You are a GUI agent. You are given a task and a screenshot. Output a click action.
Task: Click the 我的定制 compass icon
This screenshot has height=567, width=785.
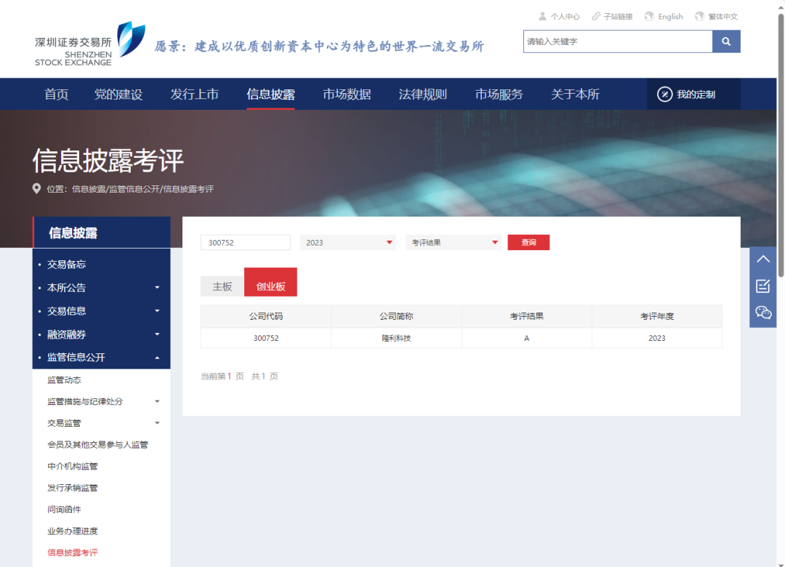pyautogui.click(x=664, y=94)
